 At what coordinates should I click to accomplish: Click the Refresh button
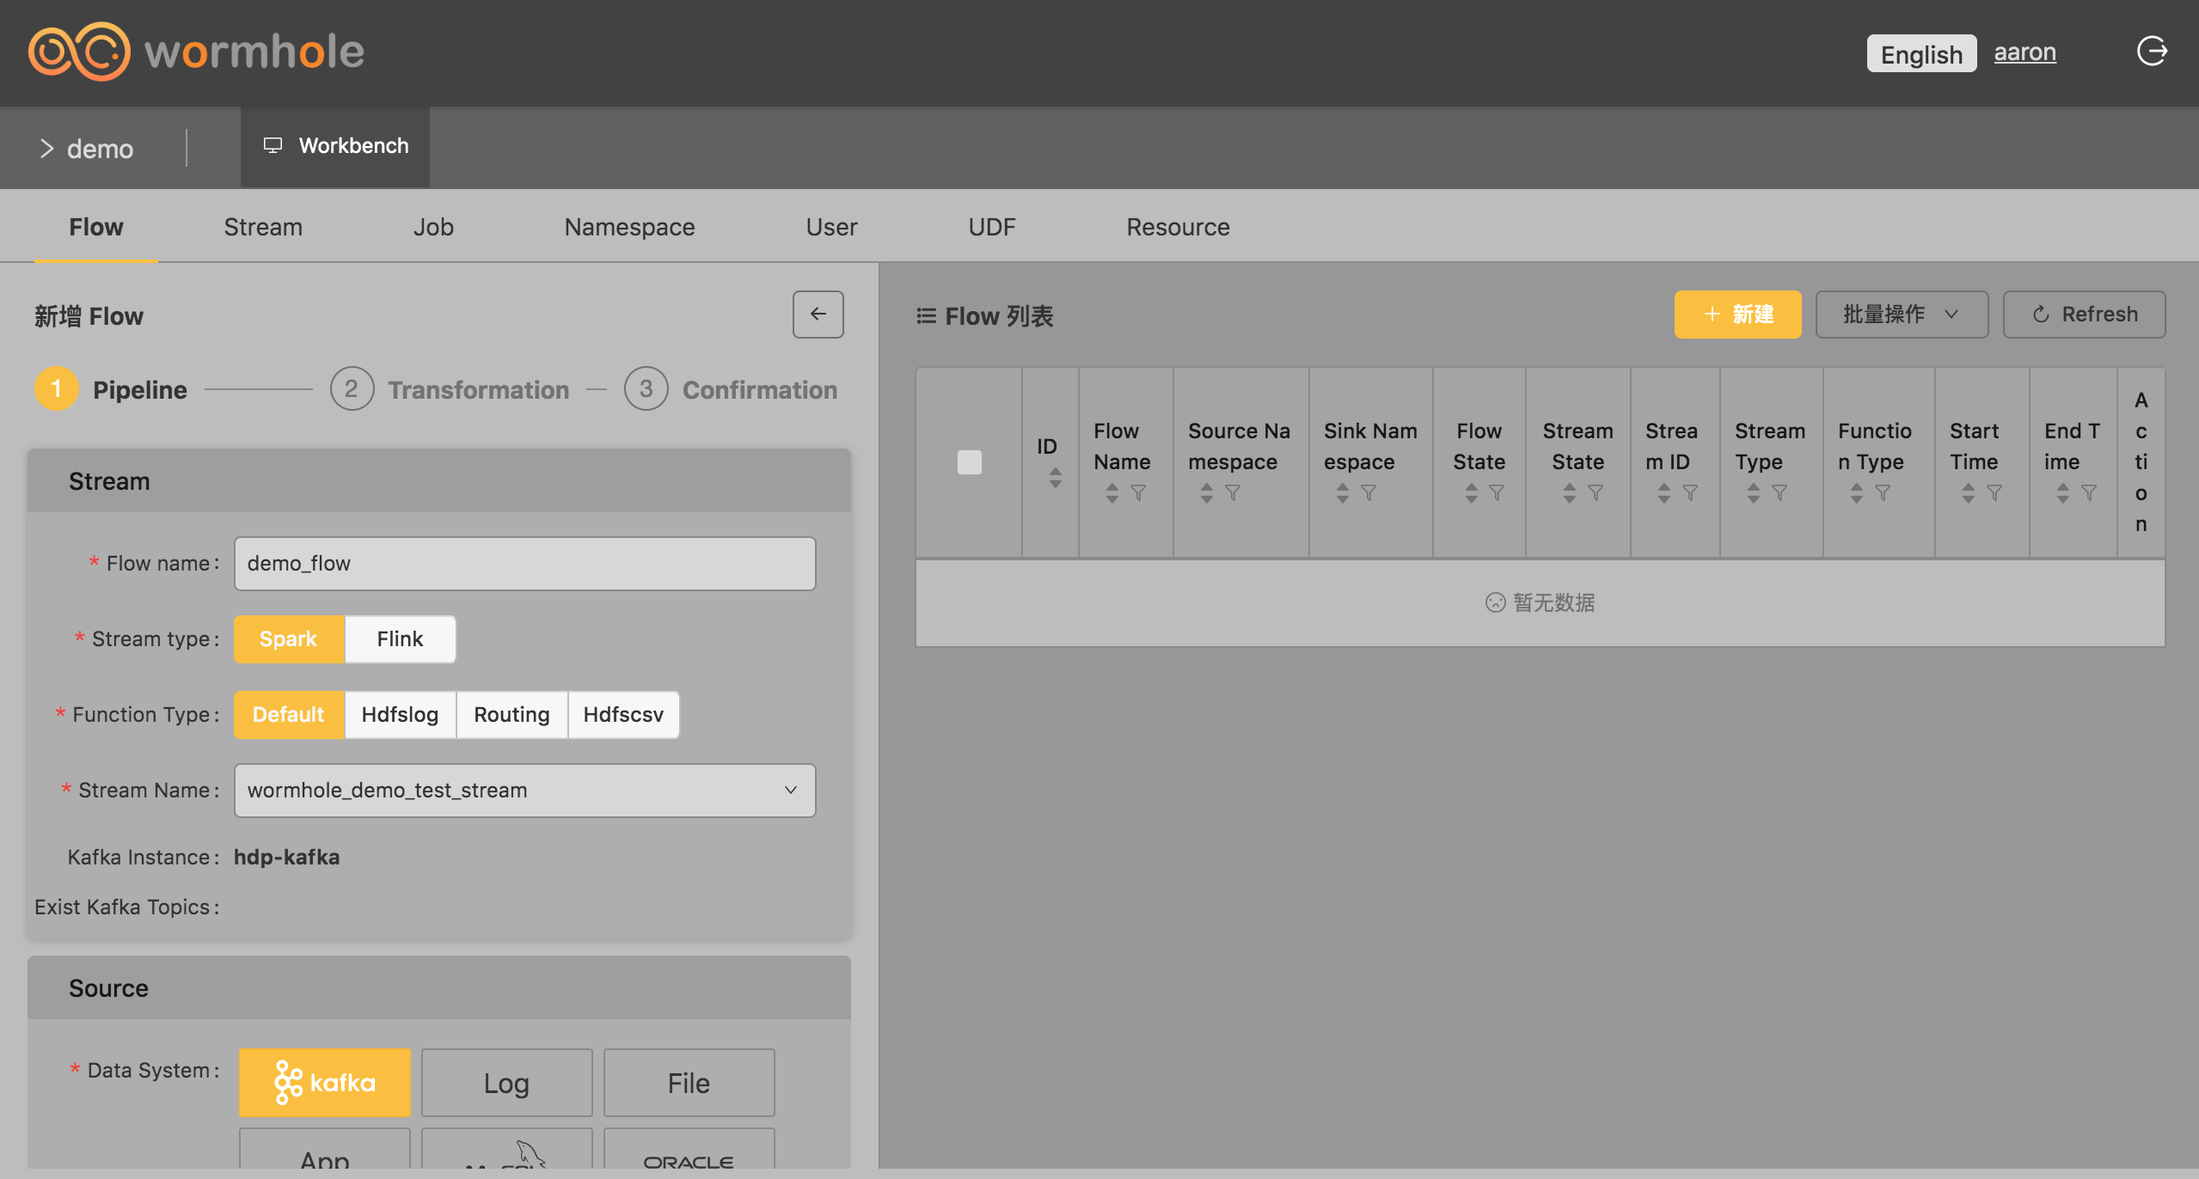pyautogui.click(x=2084, y=315)
